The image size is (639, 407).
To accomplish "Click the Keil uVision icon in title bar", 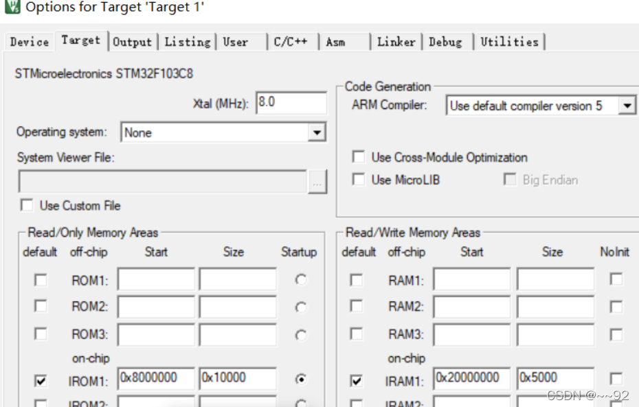I will (12, 6).
